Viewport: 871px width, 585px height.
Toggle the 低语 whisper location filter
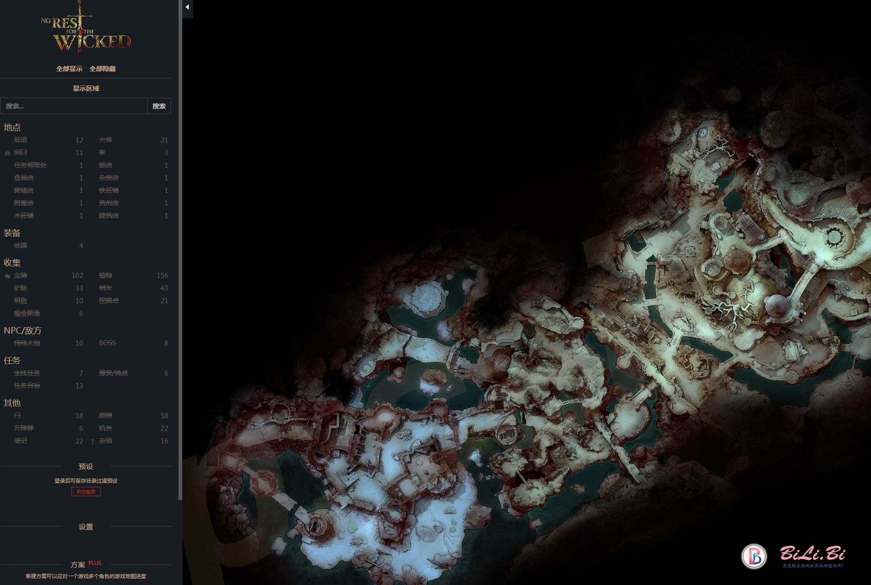tap(21, 140)
